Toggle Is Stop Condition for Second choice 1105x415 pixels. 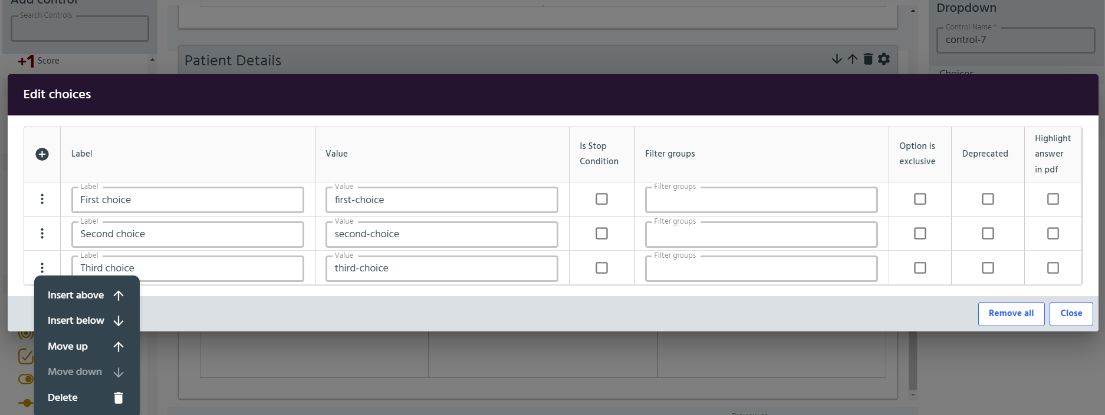(601, 234)
